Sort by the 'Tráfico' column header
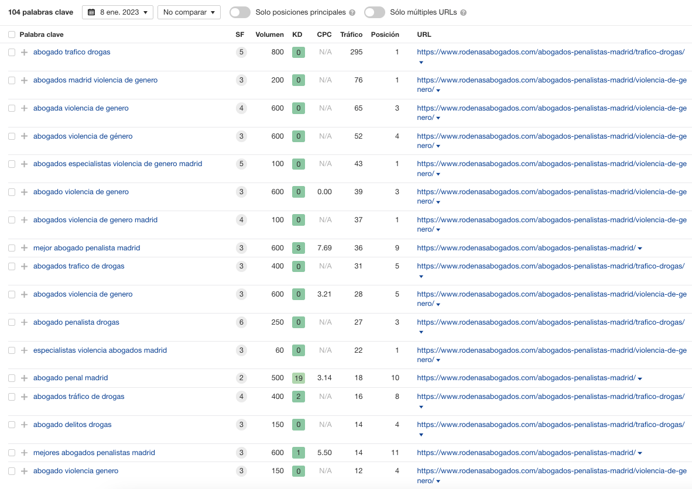 point(351,35)
